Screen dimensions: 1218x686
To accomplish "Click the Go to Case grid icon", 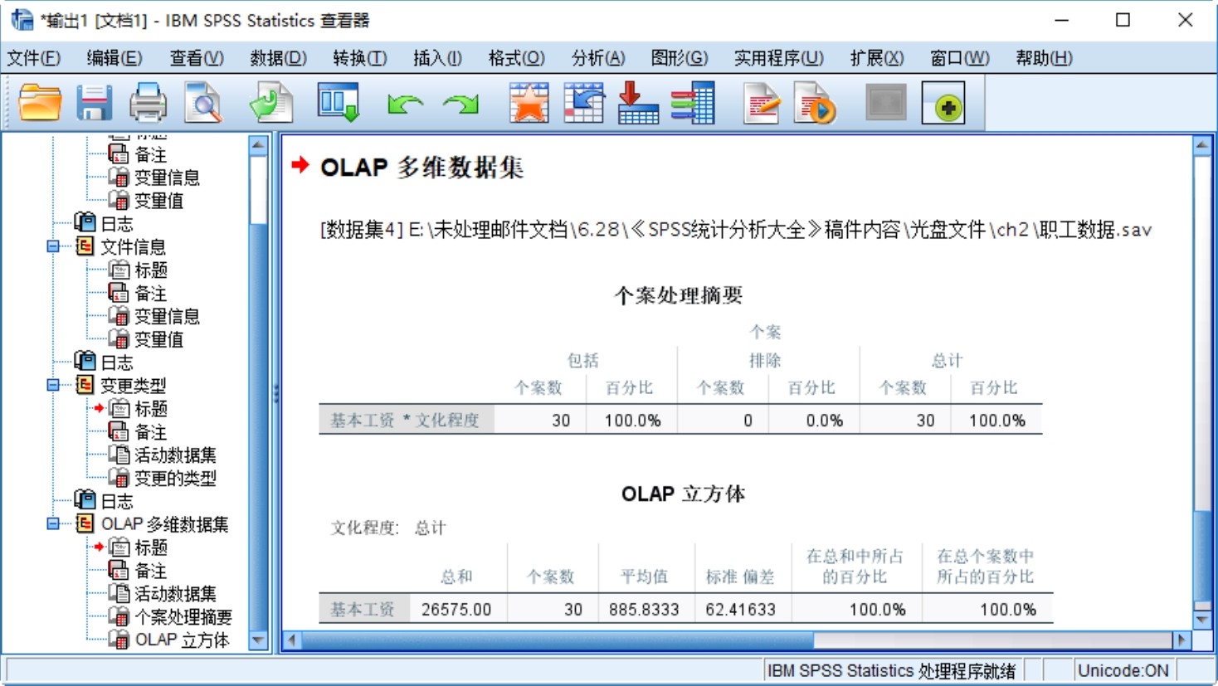I will point(584,104).
